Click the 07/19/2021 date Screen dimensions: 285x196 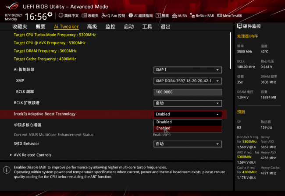(14, 15)
